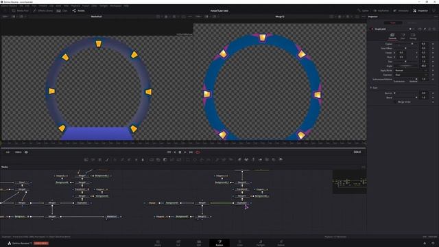Image resolution: width=439 pixels, height=247 pixels.
Task: Open the Effects Library panel
Action: click(x=43, y=11)
